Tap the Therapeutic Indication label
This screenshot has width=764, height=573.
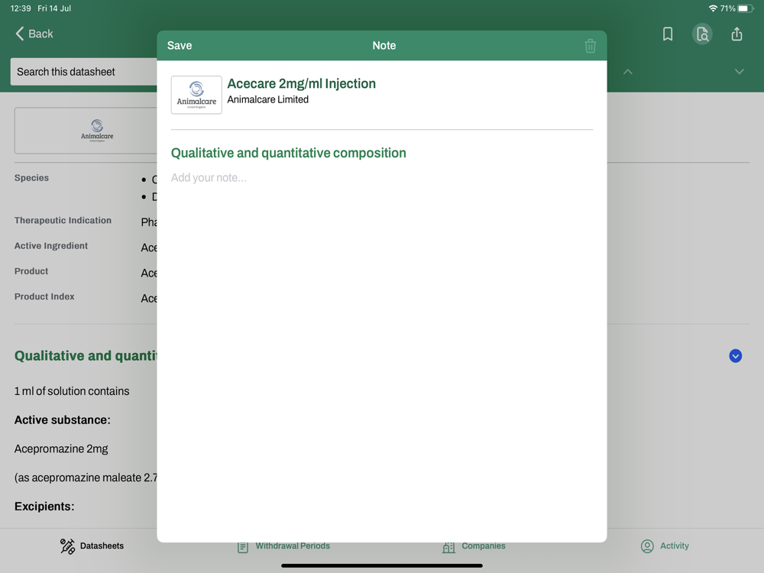pos(63,220)
